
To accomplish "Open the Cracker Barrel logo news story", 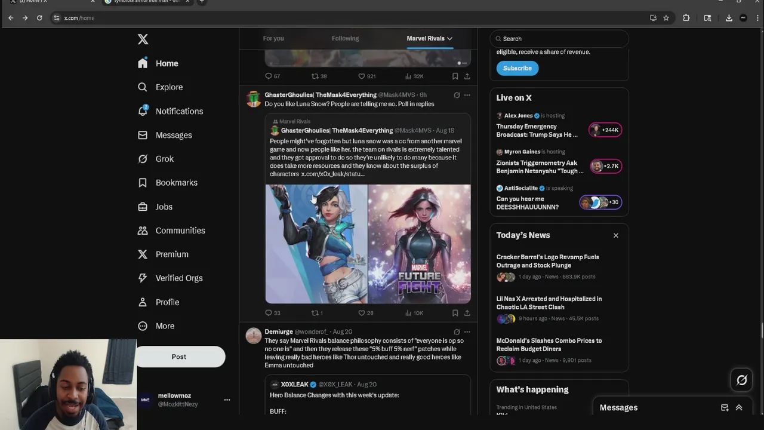I will tap(559, 267).
